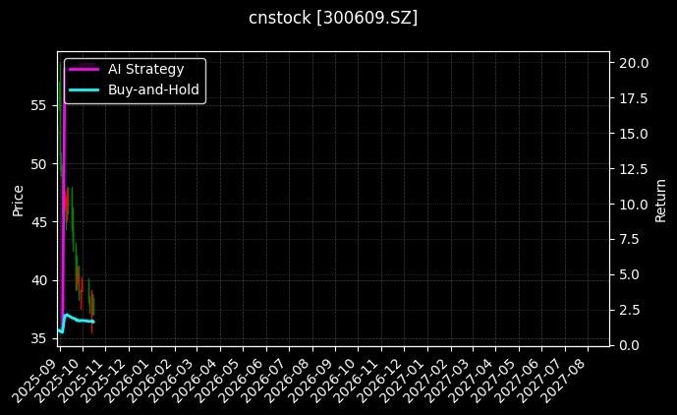Screen dimensions: 677x415
Task: Click the 55 tick on the Price axis
Action: (40, 105)
